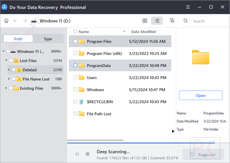Open the selected ProgramData folder

(x=201, y=95)
